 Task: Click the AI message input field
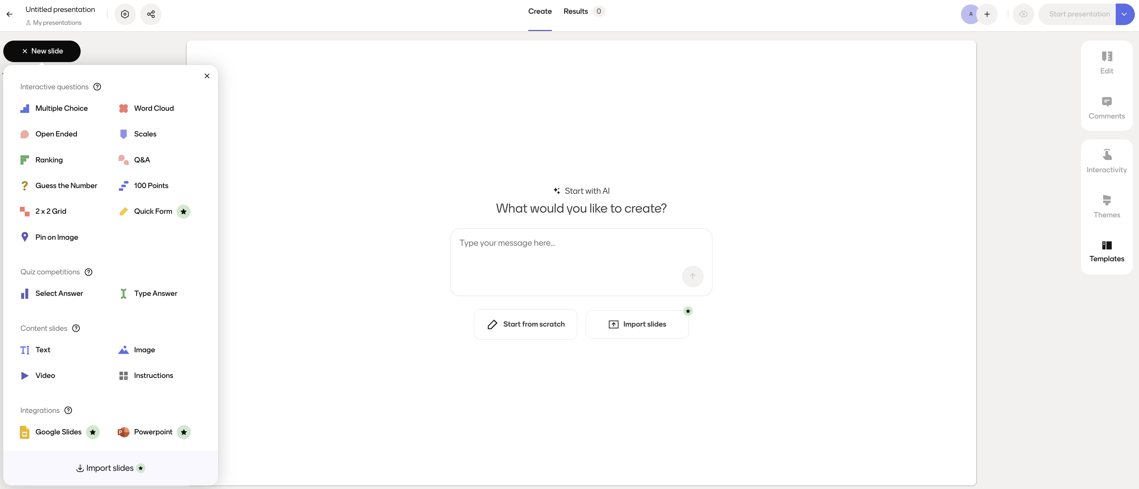[x=581, y=262]
